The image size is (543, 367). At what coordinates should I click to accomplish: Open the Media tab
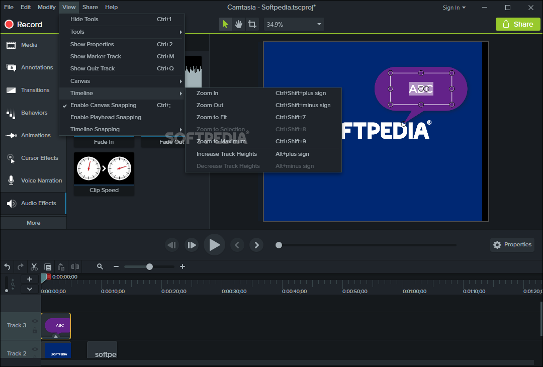(33, 45)
